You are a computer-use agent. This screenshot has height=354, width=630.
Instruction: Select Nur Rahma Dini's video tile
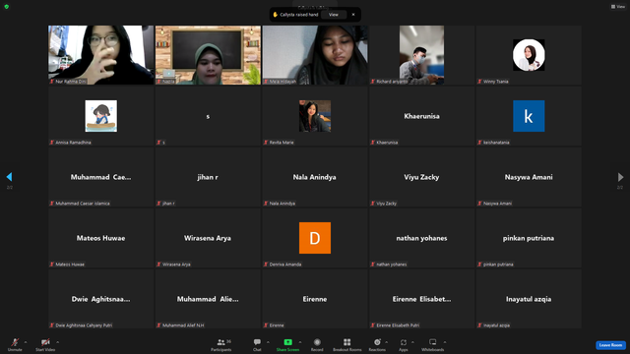click(100, 55)
